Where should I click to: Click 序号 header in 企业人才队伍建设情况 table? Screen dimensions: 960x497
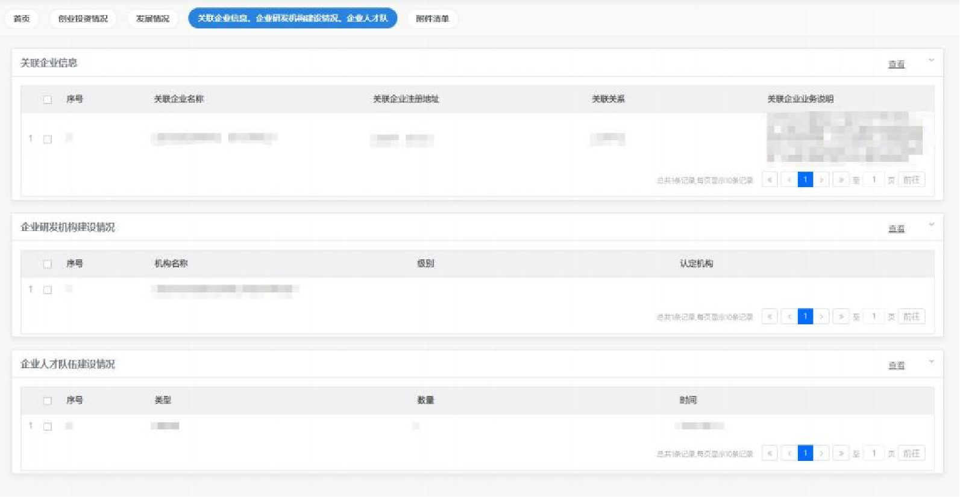[75, 400]
